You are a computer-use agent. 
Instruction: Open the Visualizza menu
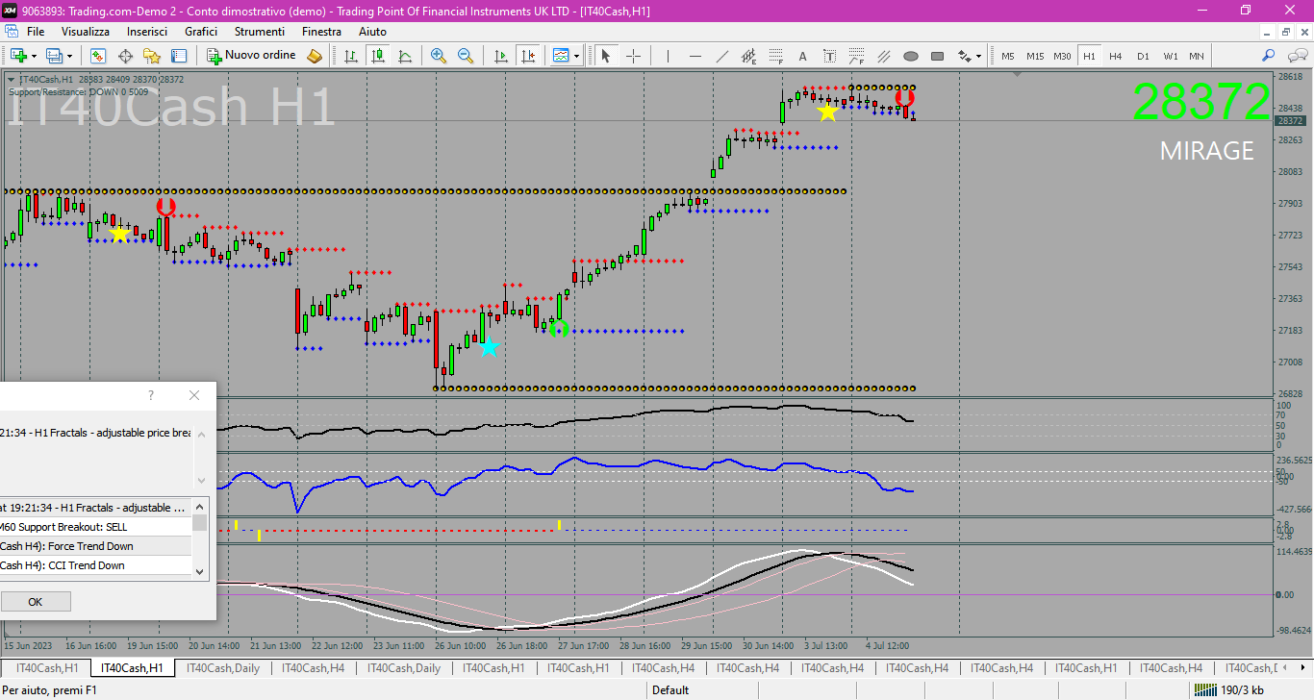pyautogui.click(x=86, y=32)
